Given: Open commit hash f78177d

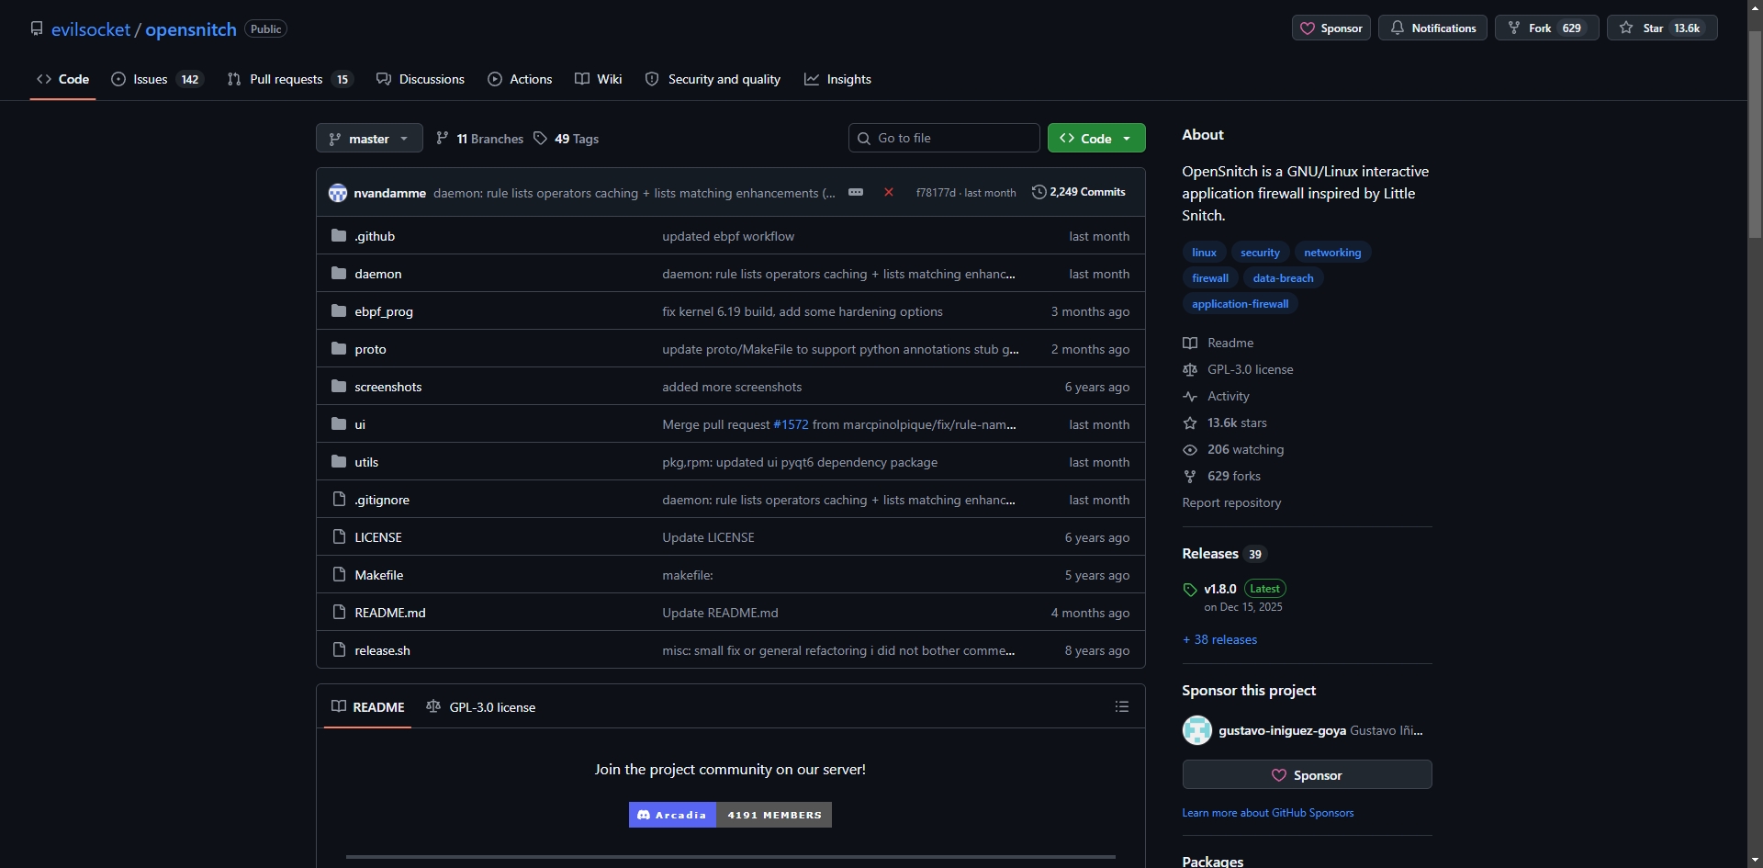Looking at the screenshot, I should (935, 193).
